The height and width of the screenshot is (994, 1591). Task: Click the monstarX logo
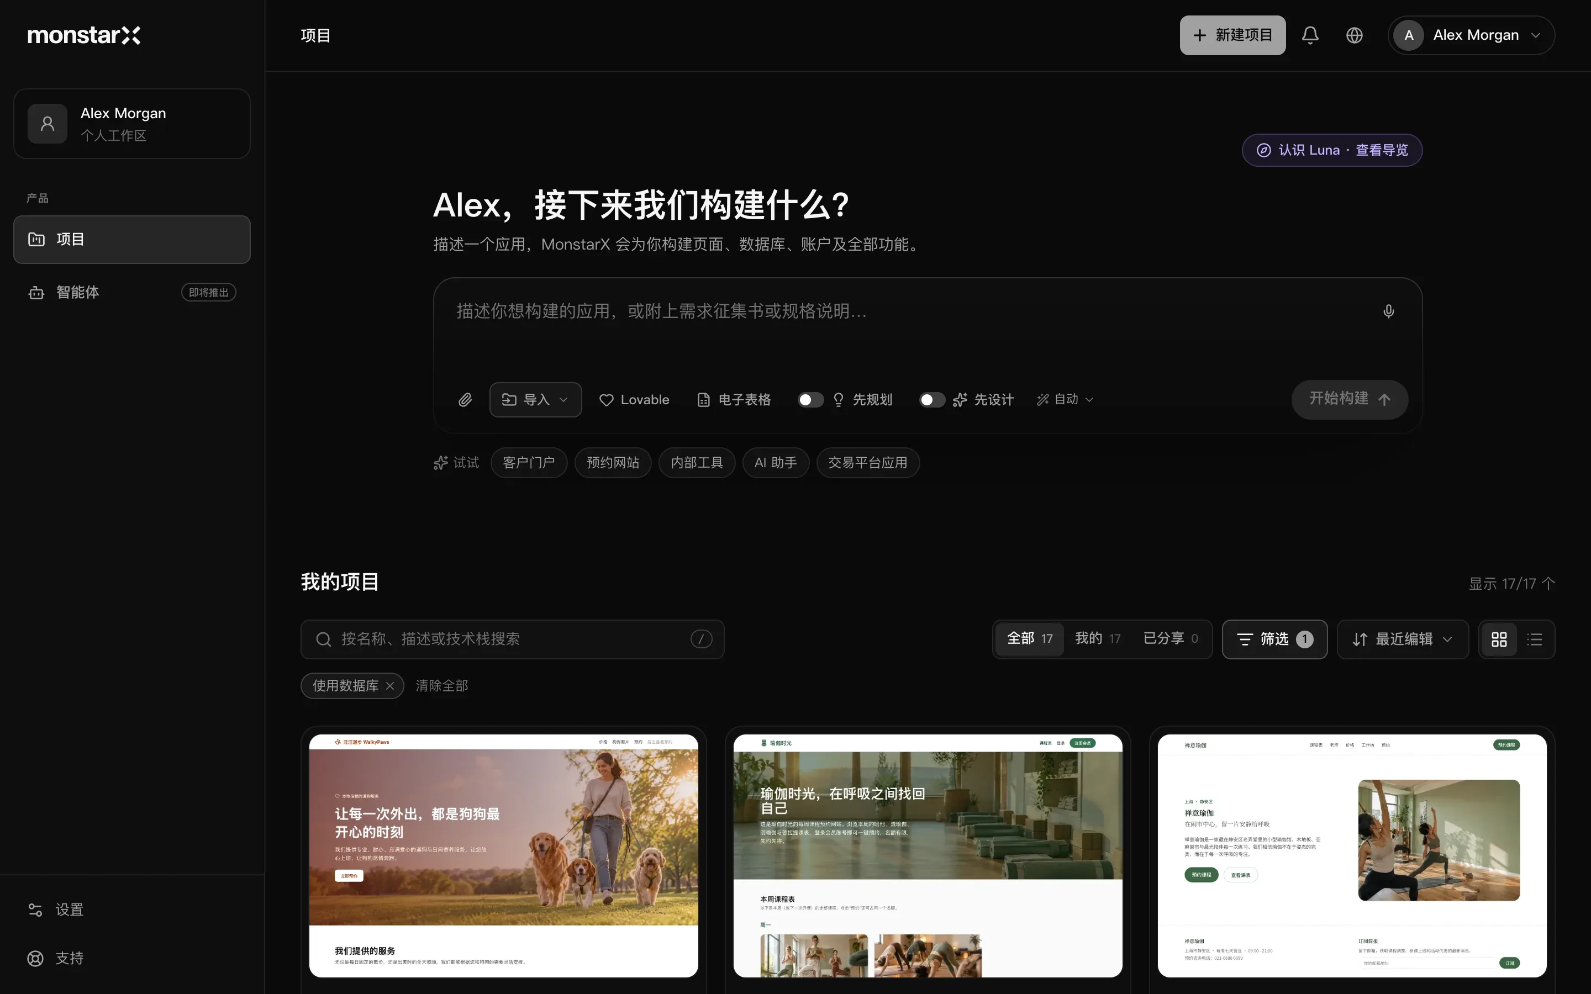[84, 35]
